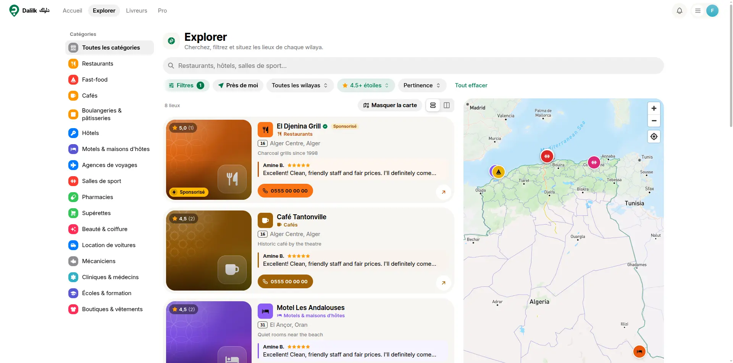
Task: Open the Pertinence sort dropdown
Action: (422, 85)
